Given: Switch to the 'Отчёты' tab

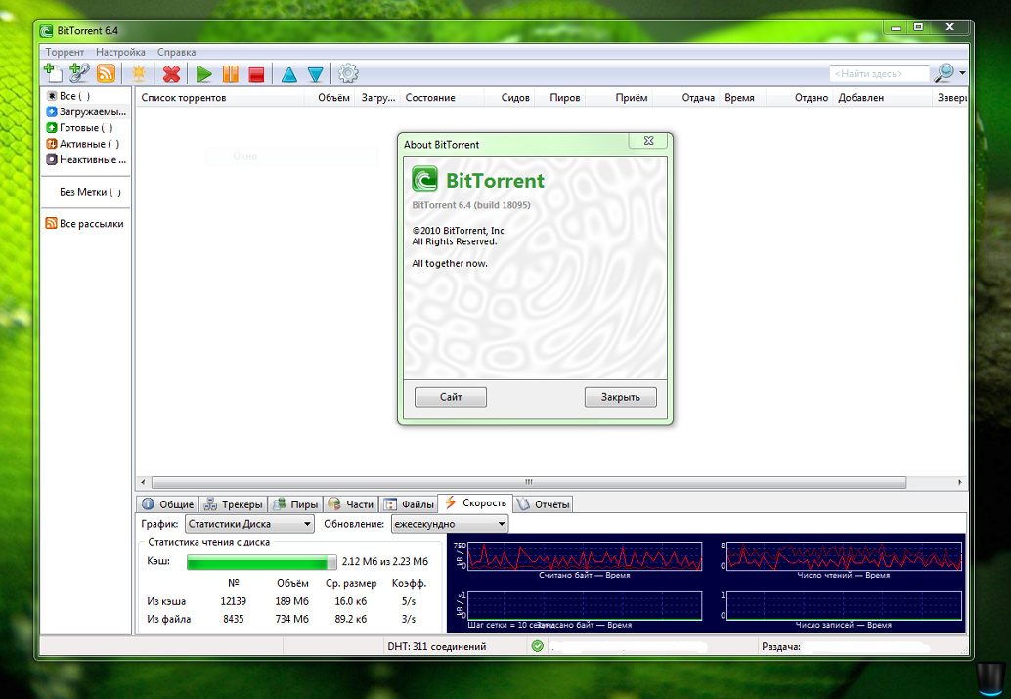Looking at the screenshot, I should [x=544, y=504].
